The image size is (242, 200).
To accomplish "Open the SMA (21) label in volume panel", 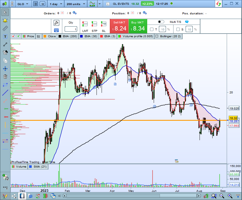I will tap(38, 167).
